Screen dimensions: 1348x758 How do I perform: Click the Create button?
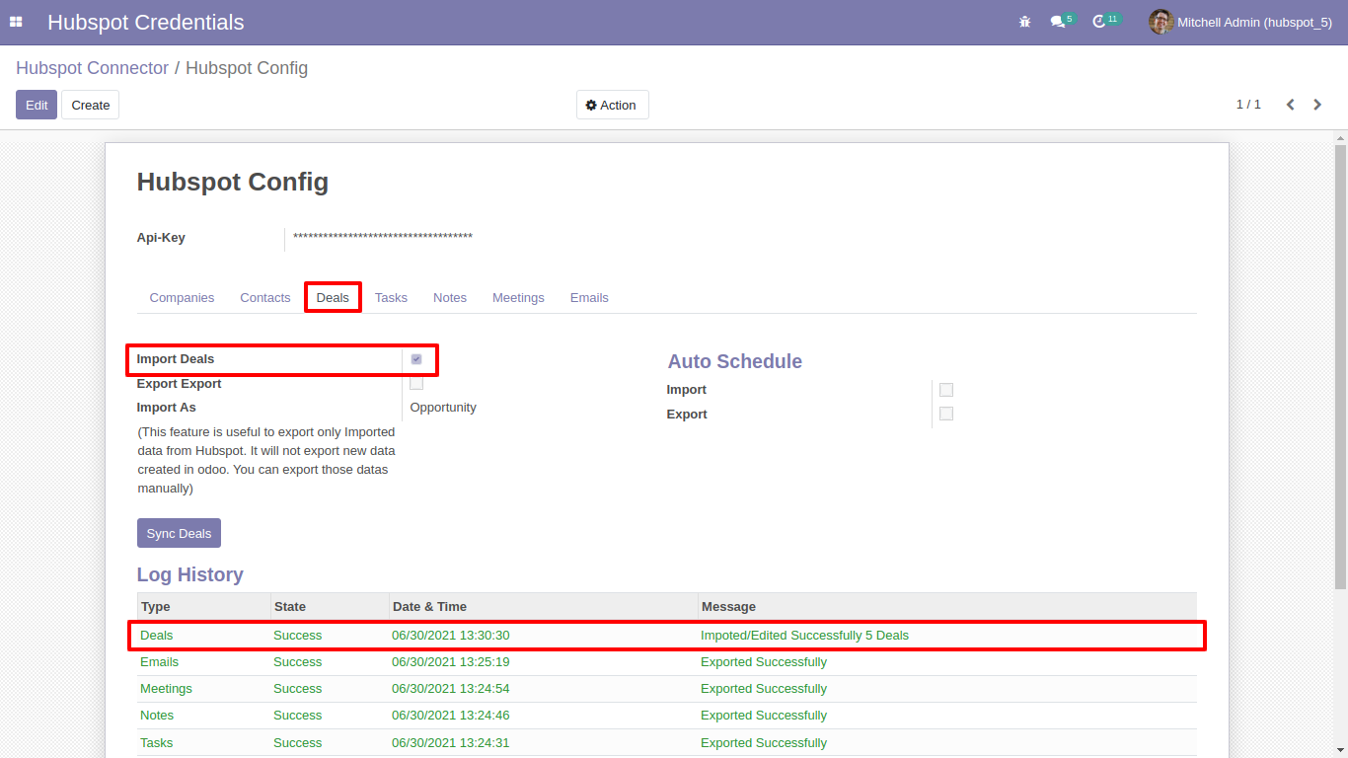[91, 105]
